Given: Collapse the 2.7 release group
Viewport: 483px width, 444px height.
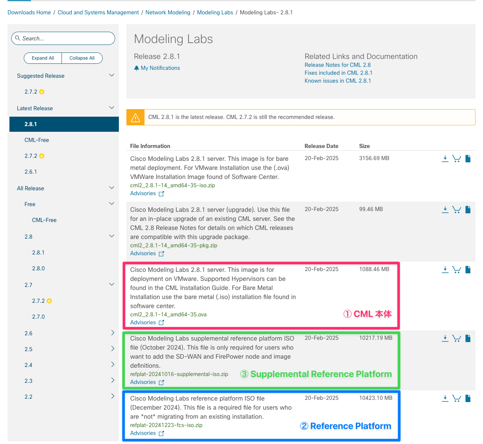Looking at the screenshot, I should point(112,284).
